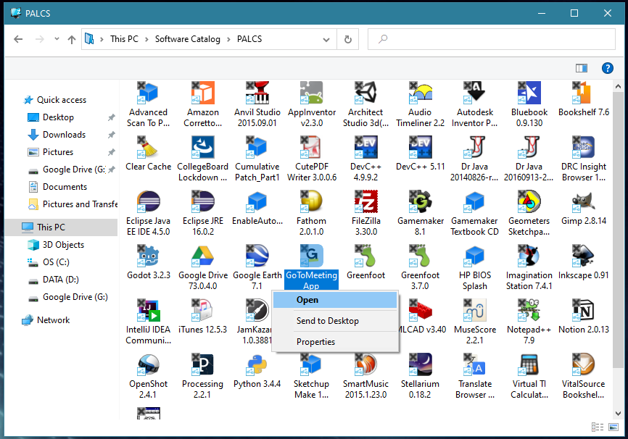Select DATA (D:) drive in sidebar
Viewport: 628px width, 439px height.
coord(60,280)
